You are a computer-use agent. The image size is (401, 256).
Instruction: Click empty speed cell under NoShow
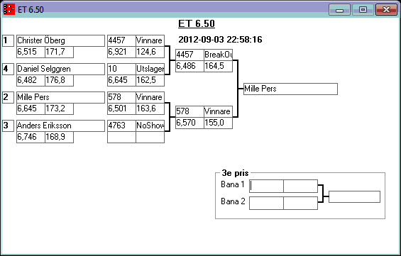tap(150, 137)
